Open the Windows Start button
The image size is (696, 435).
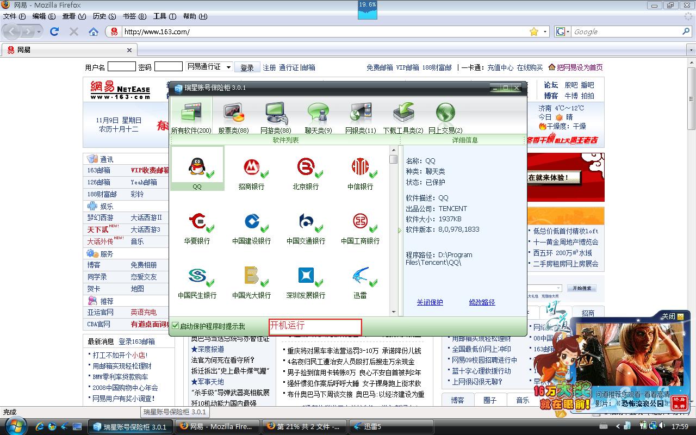tap(15, 425)
